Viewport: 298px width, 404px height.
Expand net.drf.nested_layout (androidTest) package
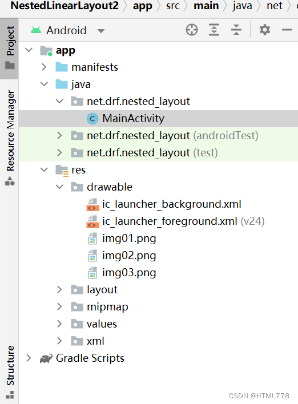coord(59,136)
